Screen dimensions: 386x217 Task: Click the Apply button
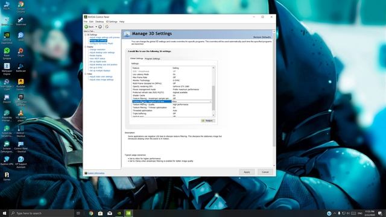(x=247, y=172)
